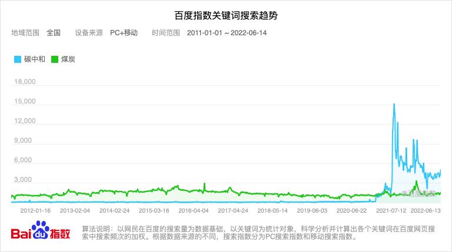Screen dimensions: 452x252
Task: Click the 算法说明 explanation paragraph
Action: click(x=258, y=233)
